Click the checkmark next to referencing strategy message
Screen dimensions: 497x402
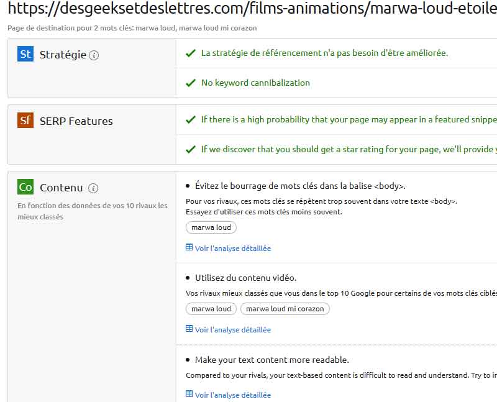[x=191, y=53]
